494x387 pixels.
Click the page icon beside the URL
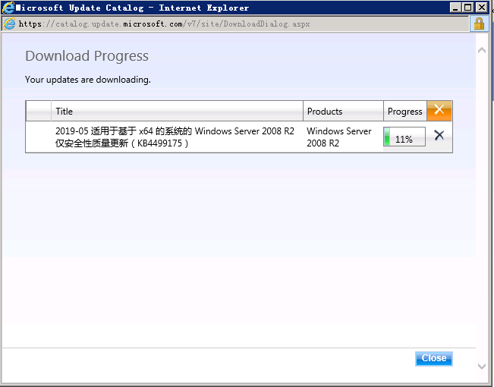pos(9,24)
